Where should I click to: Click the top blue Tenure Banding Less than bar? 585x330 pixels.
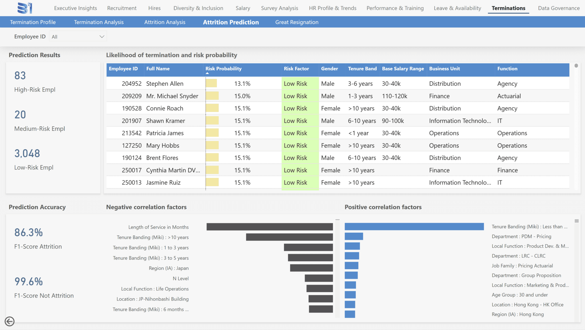[414, 227]
